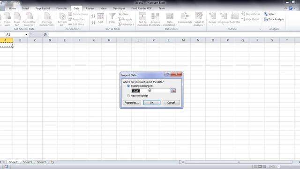Click the From Web import icon
The width and height of the screenshot is (300, 169).
[x=7, y=20]
